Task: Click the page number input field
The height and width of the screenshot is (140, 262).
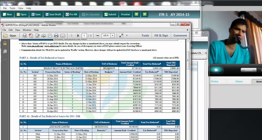Action: 84,35
